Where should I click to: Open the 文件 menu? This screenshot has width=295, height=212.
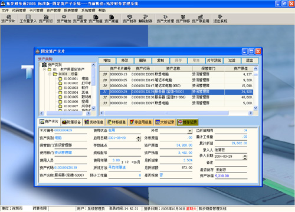tap(5, 10)
